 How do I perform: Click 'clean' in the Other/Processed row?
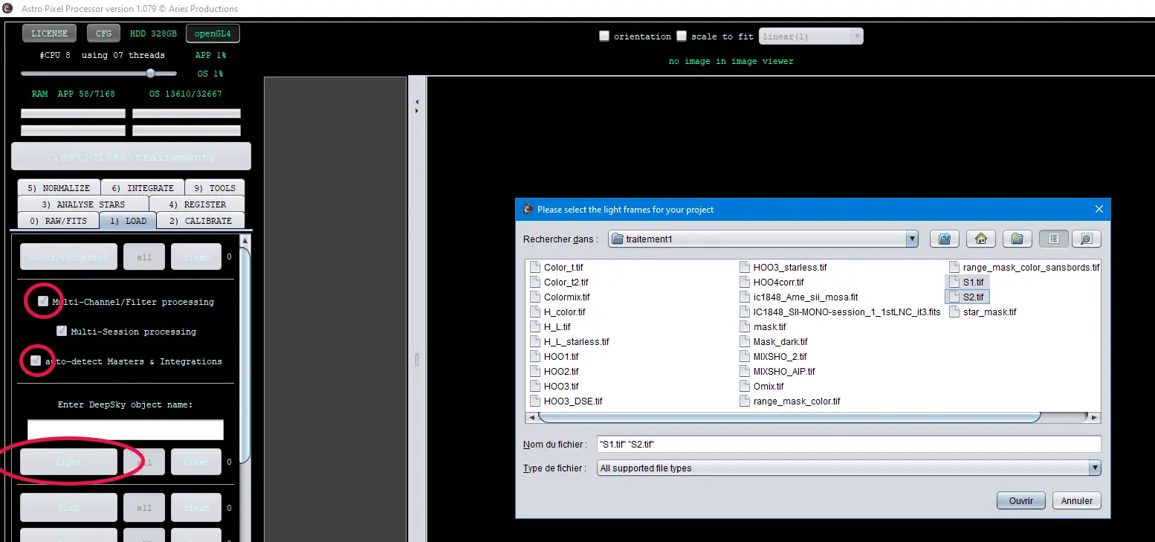point(196,257)
